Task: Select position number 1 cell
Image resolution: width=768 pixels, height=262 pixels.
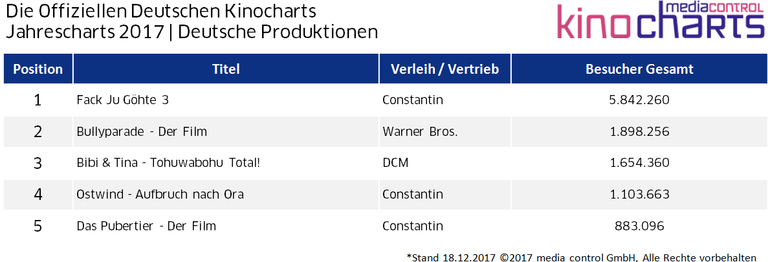Action: (38, 100)
